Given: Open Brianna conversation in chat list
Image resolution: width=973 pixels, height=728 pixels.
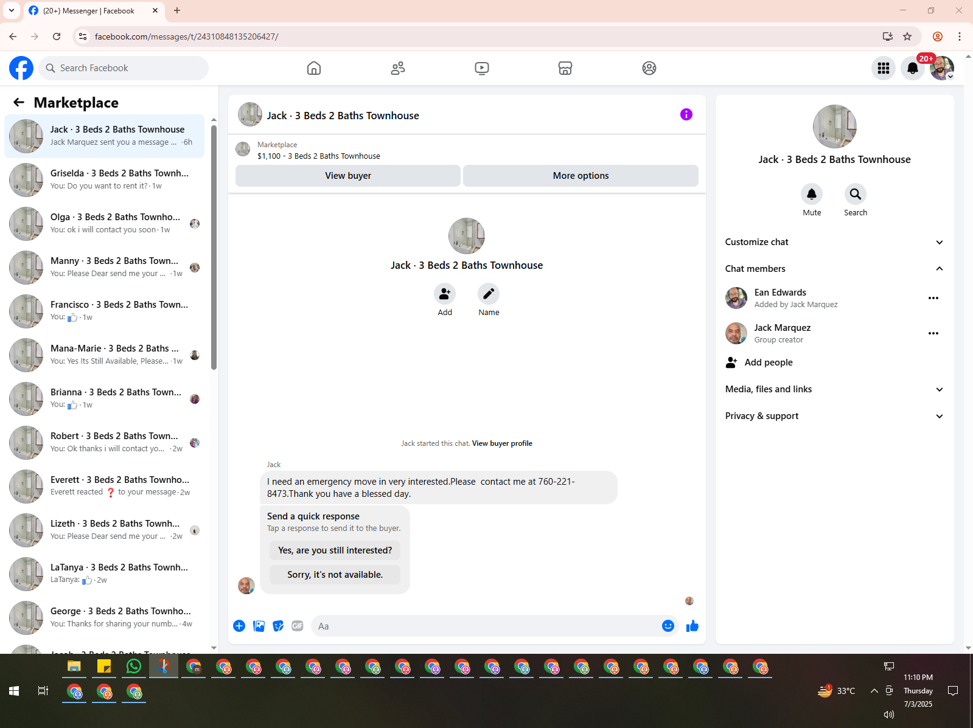Looking at the screenshot, I should [x=105, y=399].
